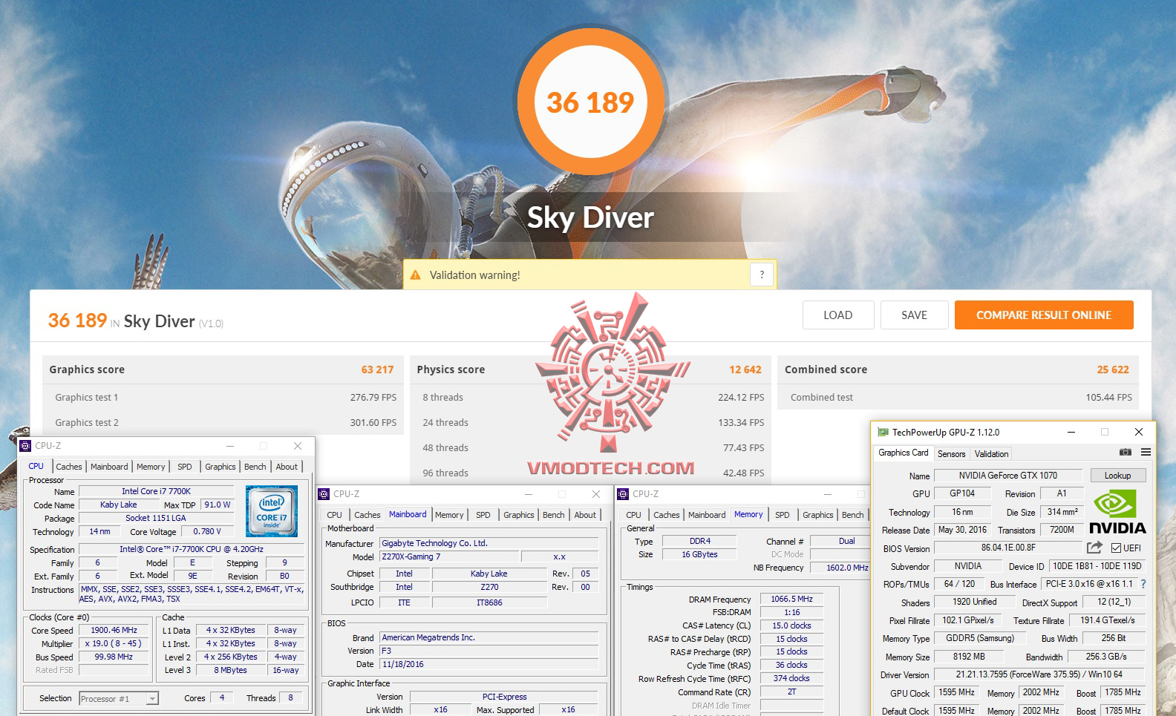Click the bus interface question mark in GPU-Z
1176x716 pixels.
1143,584
